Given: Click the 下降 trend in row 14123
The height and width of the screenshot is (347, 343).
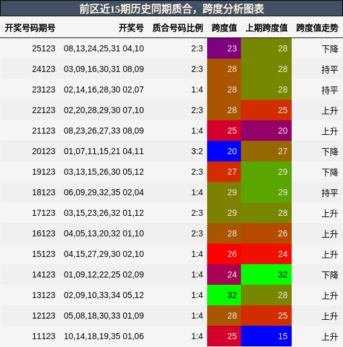Looking at the screenshot, I should 330,274.
